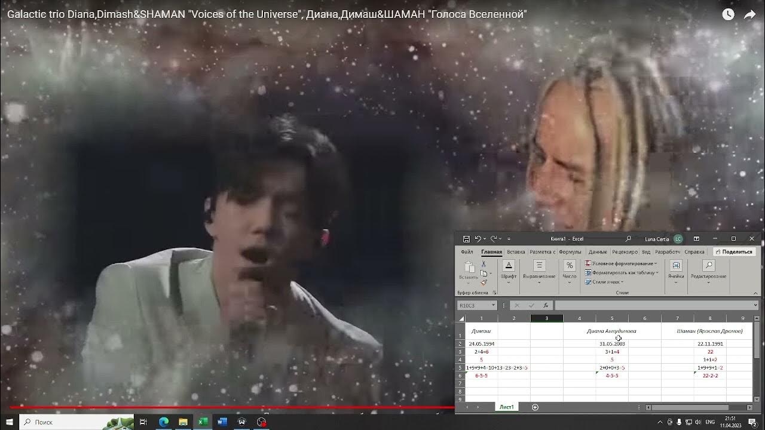Switch to the Вставка tab
This screenshot has width=765, height=430.
point(516,252)
